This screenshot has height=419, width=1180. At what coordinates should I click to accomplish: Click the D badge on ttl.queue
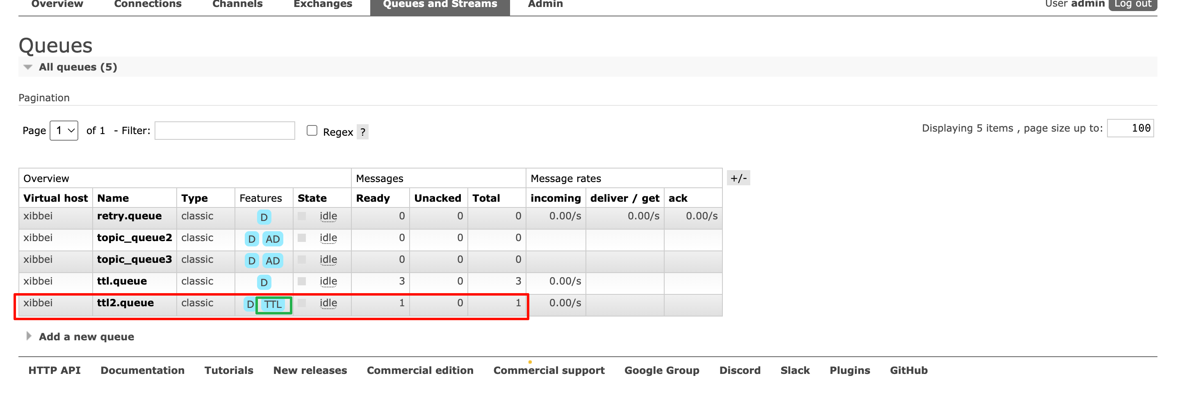[264, 282]
